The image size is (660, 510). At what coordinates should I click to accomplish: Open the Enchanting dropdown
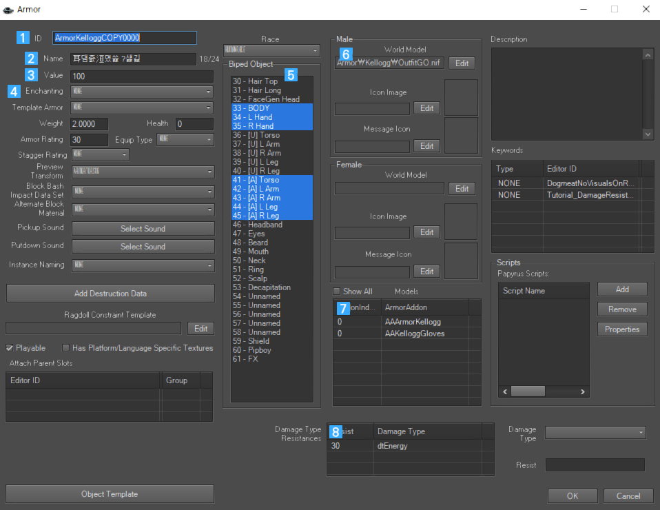click(x=142, y=92)
